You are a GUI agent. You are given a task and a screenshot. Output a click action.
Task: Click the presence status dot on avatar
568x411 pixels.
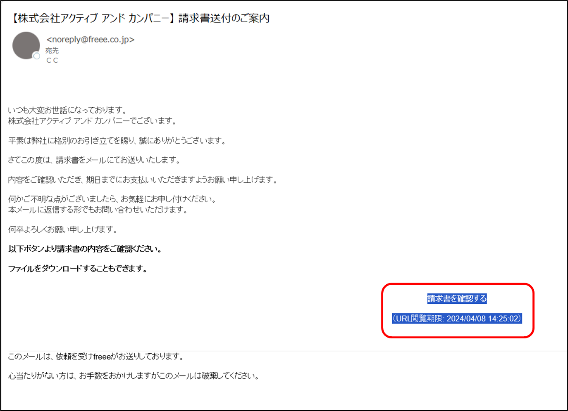click(x=37, y=56)
